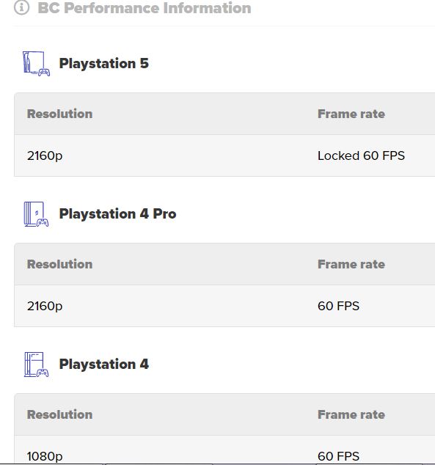Select the 2160p value under Playstation 5
Image resolution: width=435 pixels, height=465 pixels.
click(x=45, y=156)
